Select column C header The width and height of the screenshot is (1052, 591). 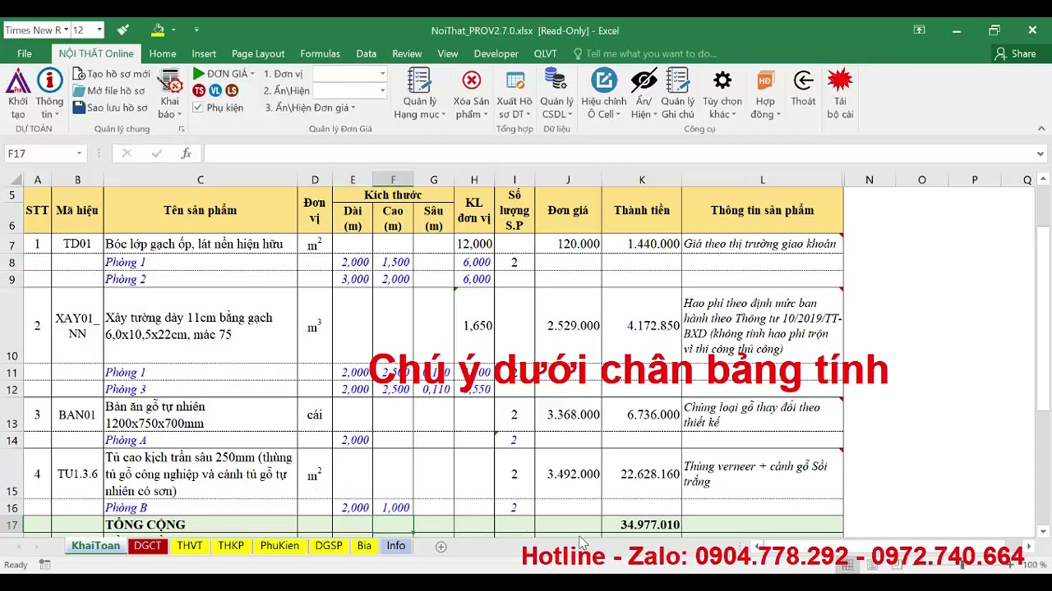pyautogui.click(x=200, y=180)
